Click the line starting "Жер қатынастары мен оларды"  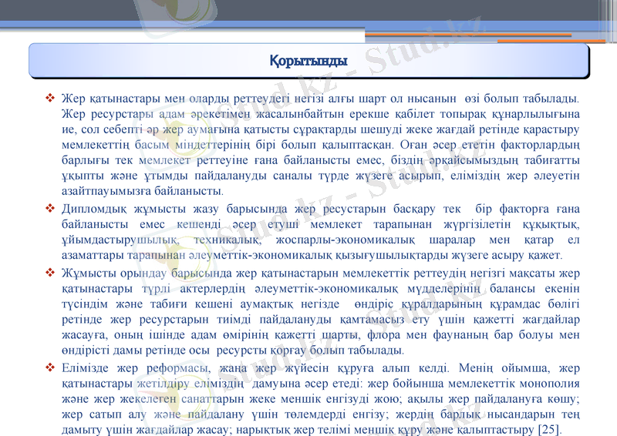(320, 99)
